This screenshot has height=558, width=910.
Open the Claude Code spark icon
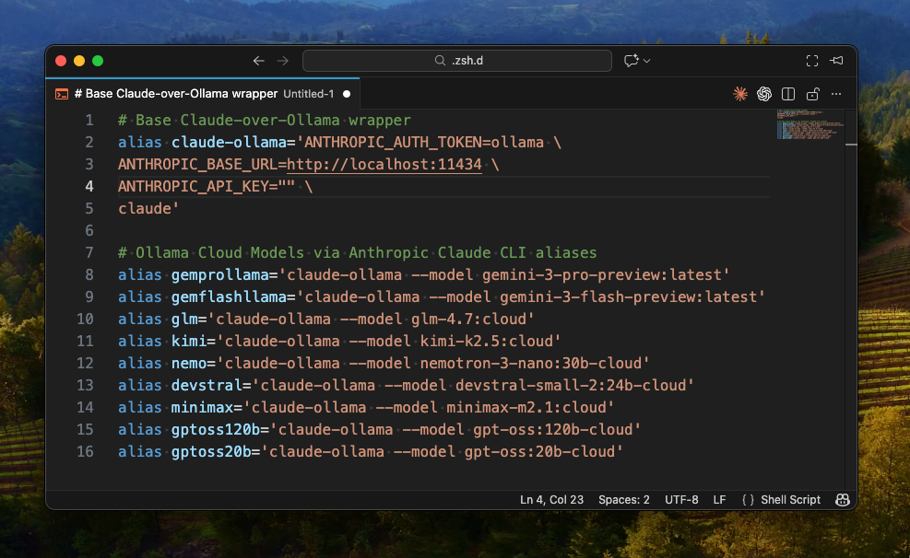[x=740, y=94]
